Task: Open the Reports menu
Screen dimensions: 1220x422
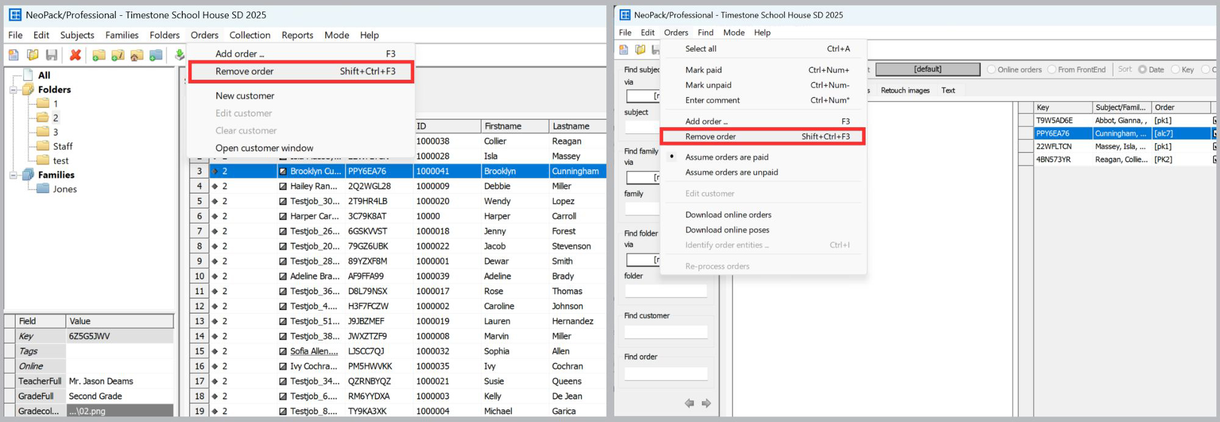Action: pos(297,35)
